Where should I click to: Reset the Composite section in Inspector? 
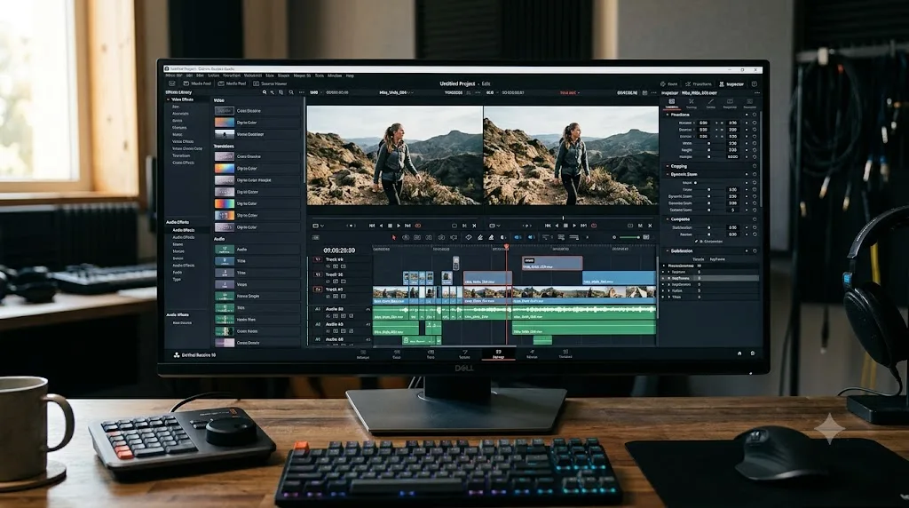point(755,219)
